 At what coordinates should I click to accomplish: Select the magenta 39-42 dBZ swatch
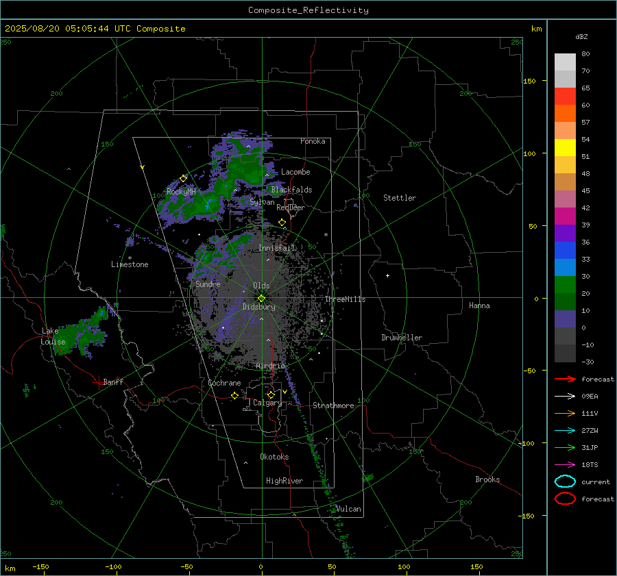coord(565,216)
